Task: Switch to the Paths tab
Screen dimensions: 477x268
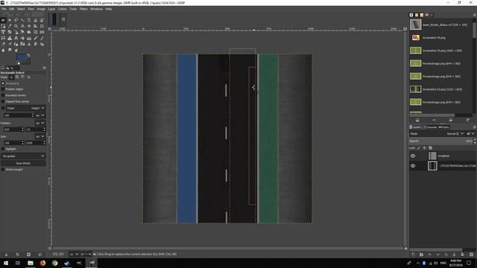Action: (x=443, y=127)
